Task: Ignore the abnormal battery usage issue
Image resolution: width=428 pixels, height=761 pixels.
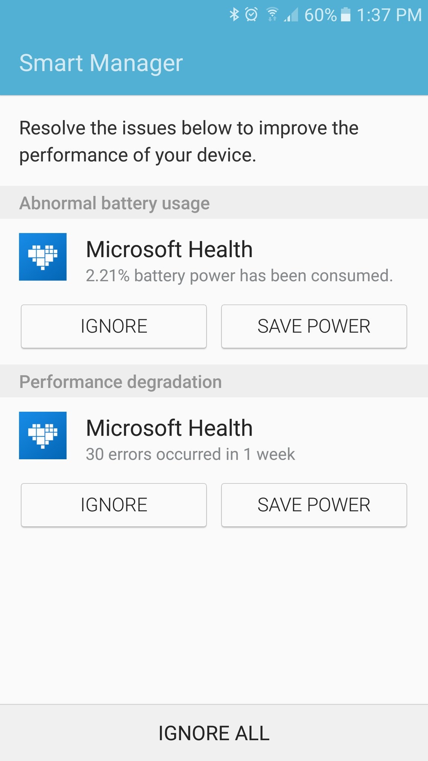Action: [x=114, y=326]
